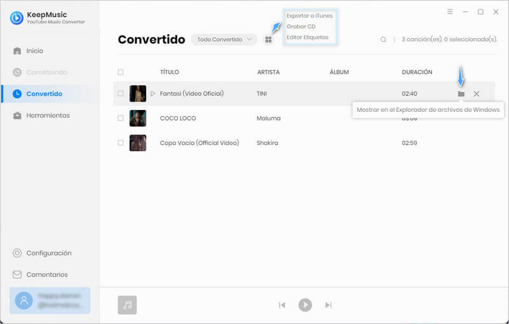The height and width of the screenshot is (324, 509).
Task: Click the Inicio home icon
Action: (17, 51)
